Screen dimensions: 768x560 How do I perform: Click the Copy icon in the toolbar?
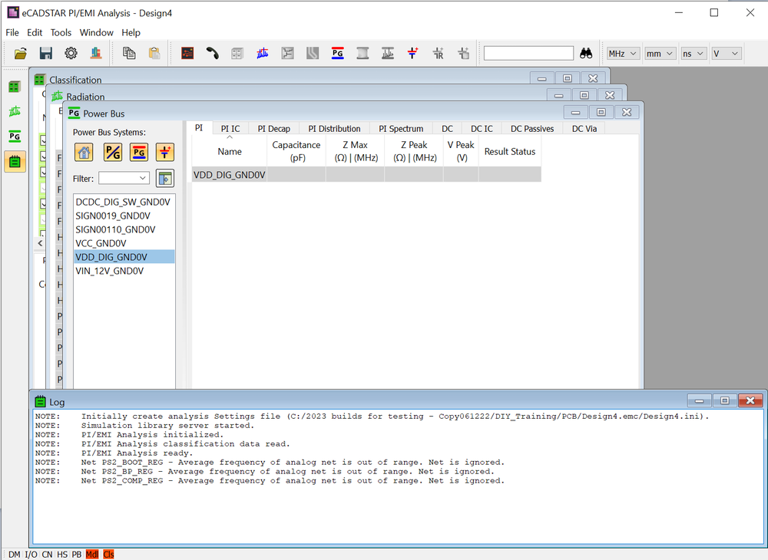(x=129, y=53)
